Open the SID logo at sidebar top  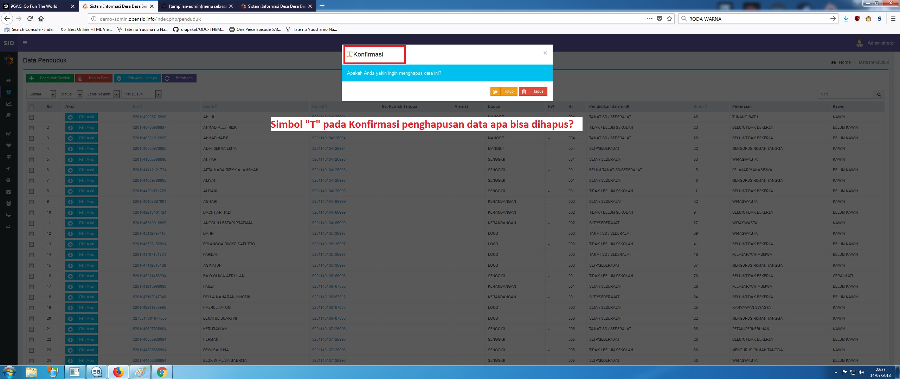[x=8, y=42]
